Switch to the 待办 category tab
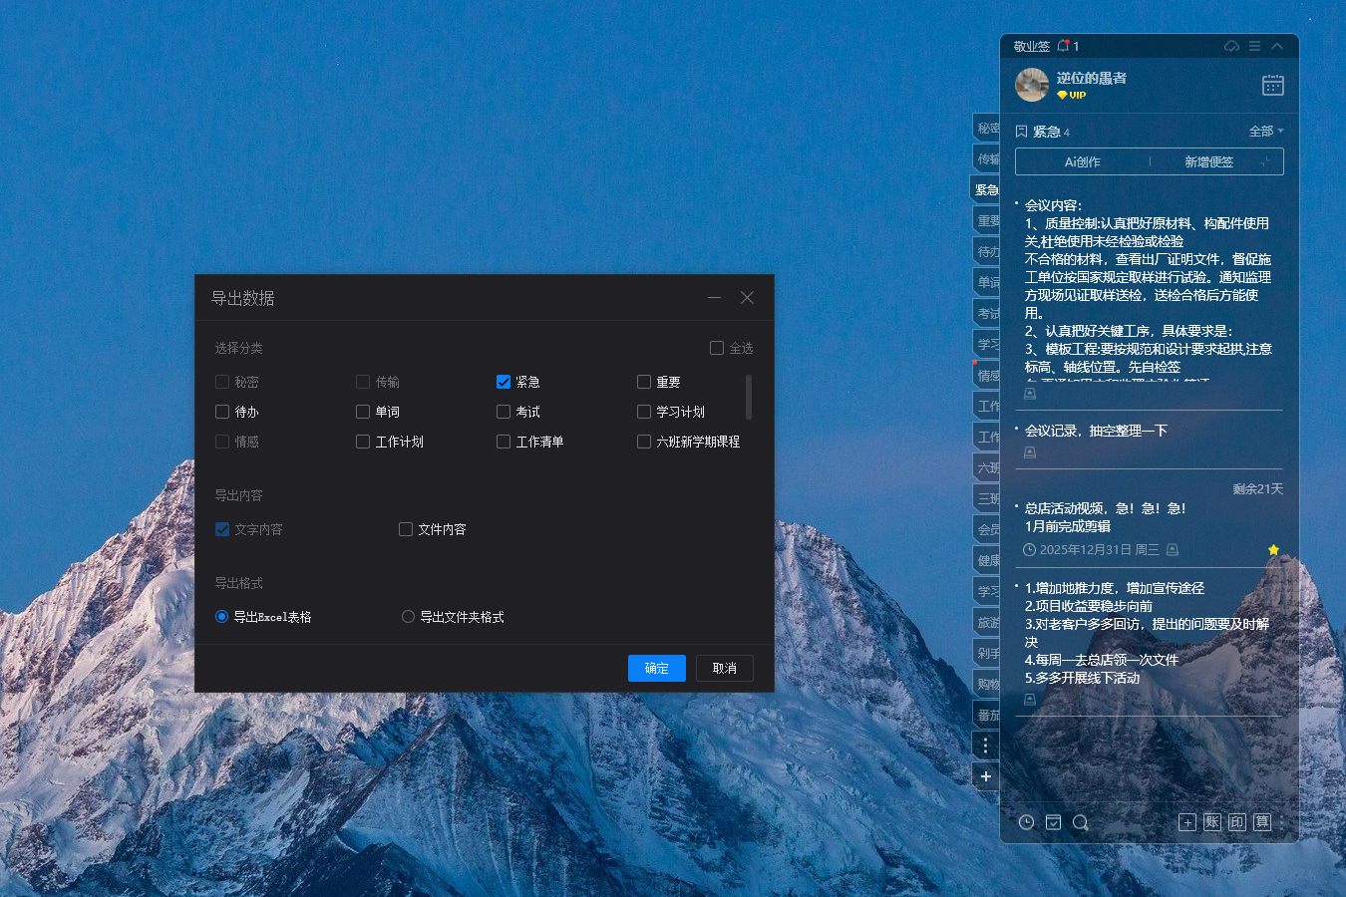This screenshot has width=1346, height=897. pos(984,250)
